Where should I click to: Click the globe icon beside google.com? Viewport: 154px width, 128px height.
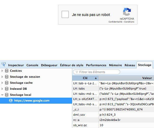point(11,101)
